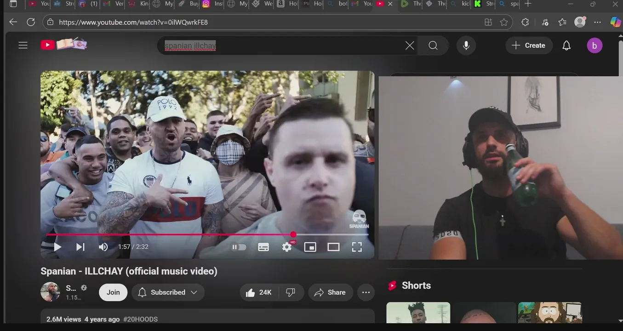This screenshot has height=331, width=623.
Task: Open Copilot sidebar icon
Action: 615,22
